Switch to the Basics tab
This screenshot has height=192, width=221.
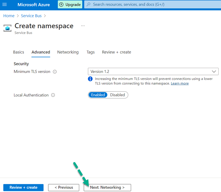click(19, 52)
